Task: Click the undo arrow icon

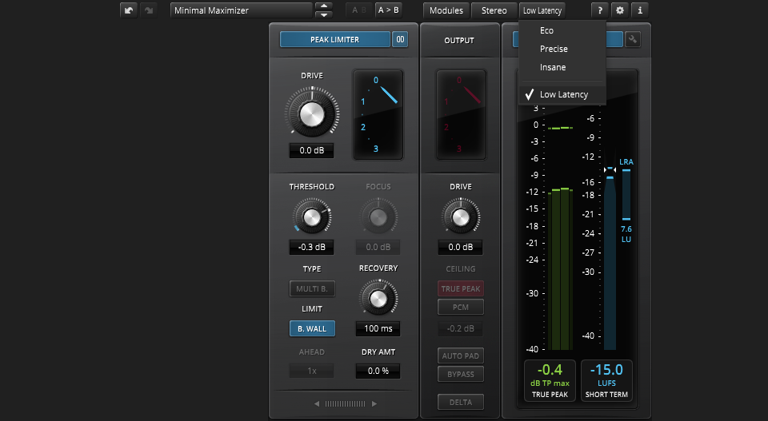Action: point(129,10)
